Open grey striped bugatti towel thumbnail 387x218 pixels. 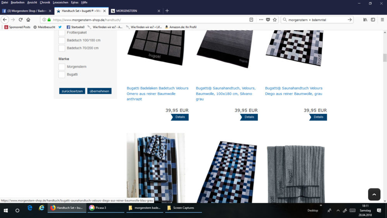[x=296, y=174]
